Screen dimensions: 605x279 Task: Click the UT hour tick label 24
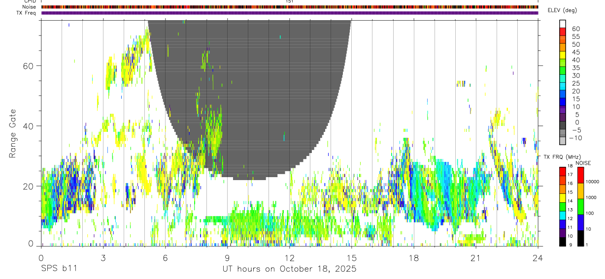tap(538, 257)
